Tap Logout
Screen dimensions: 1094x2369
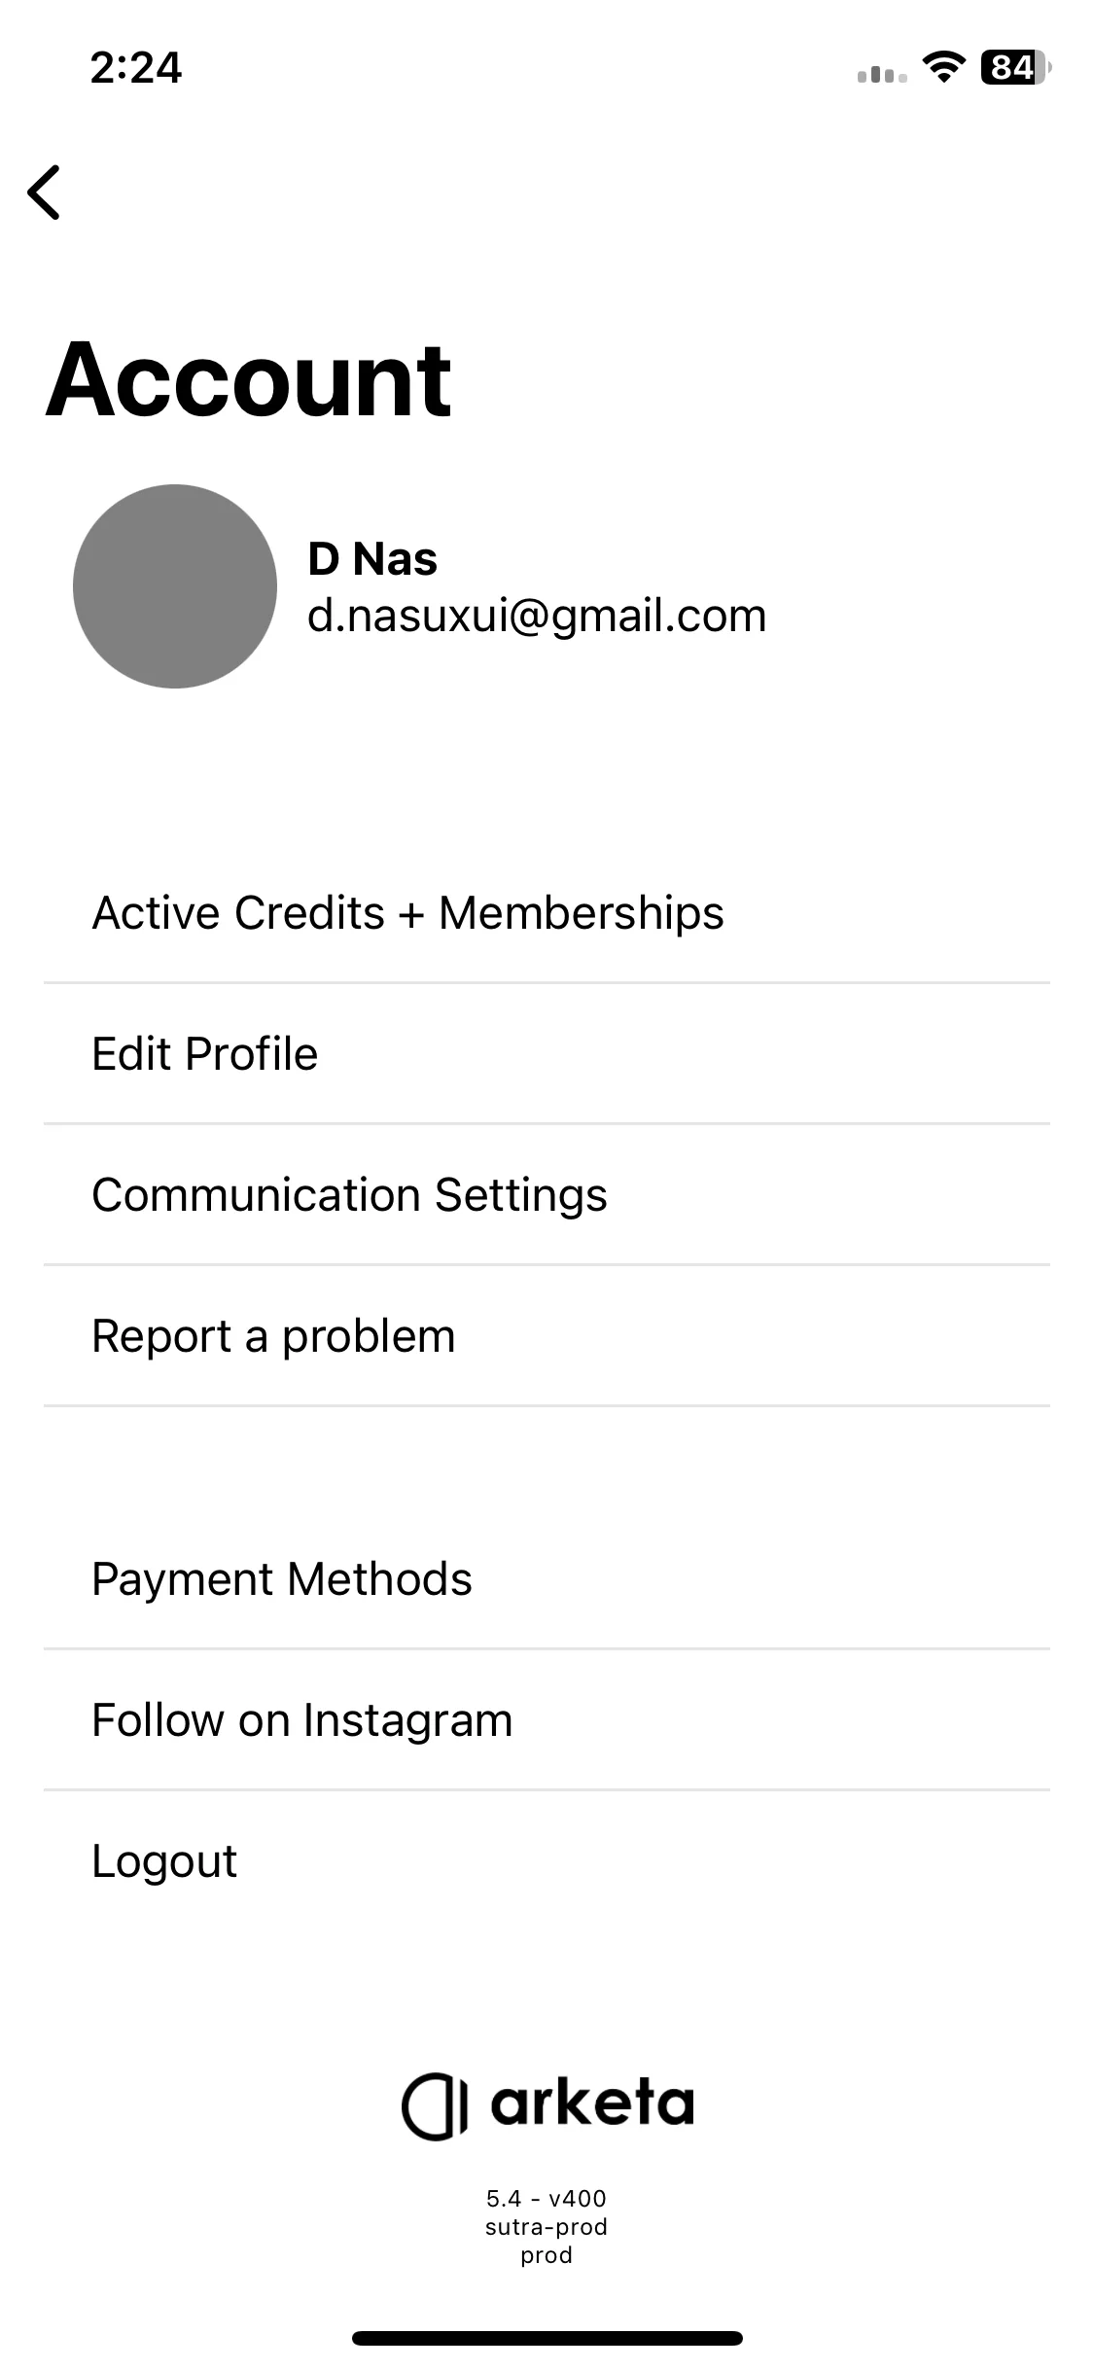tap(547, 1861)
